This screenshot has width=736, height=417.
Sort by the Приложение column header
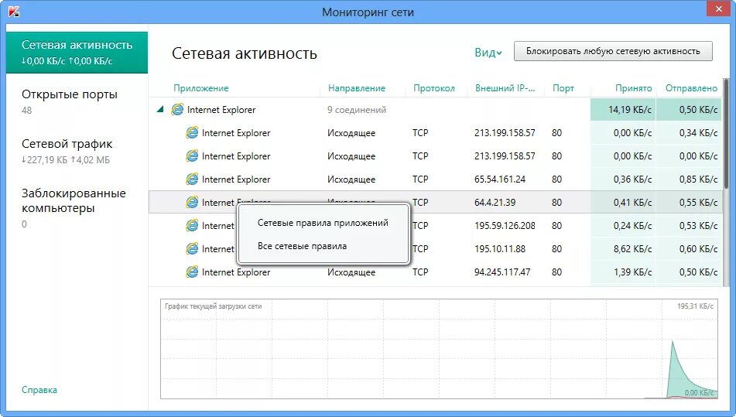coord(201,88)
